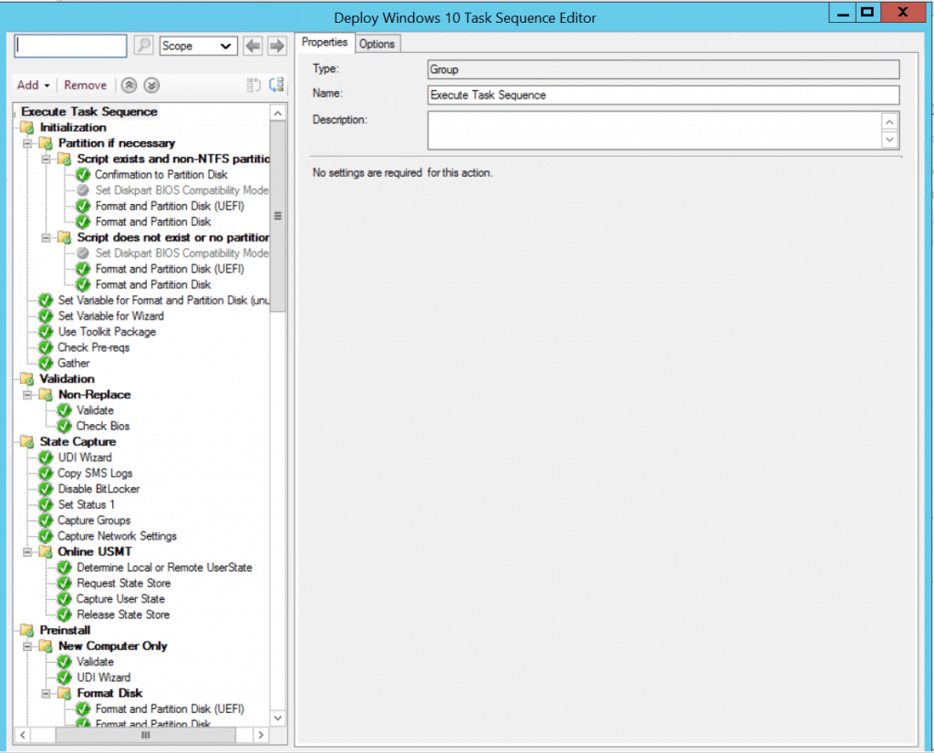Switch to the Options tab
The width and height of the screenshot is (934, 753).
click(x=377, y=44)
